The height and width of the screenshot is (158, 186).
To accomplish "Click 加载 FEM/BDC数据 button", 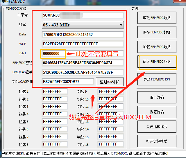I will point(157,47).
